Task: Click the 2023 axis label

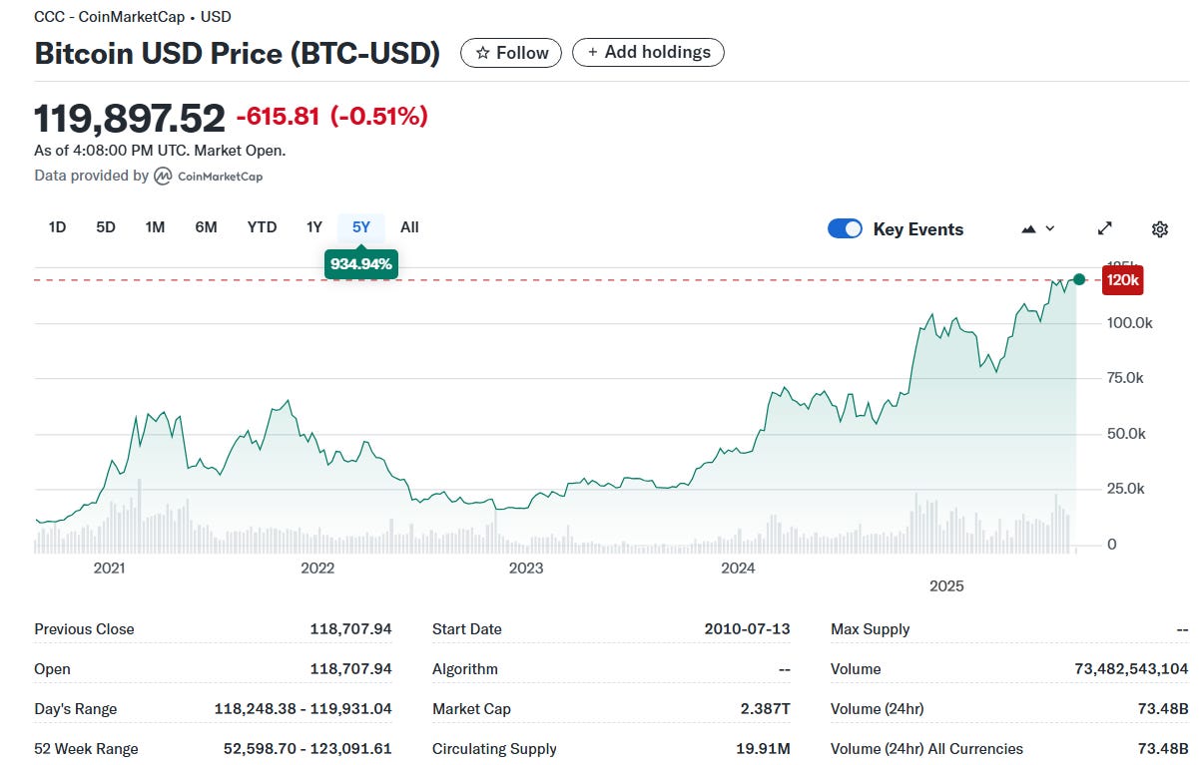Action: [526, 569]
